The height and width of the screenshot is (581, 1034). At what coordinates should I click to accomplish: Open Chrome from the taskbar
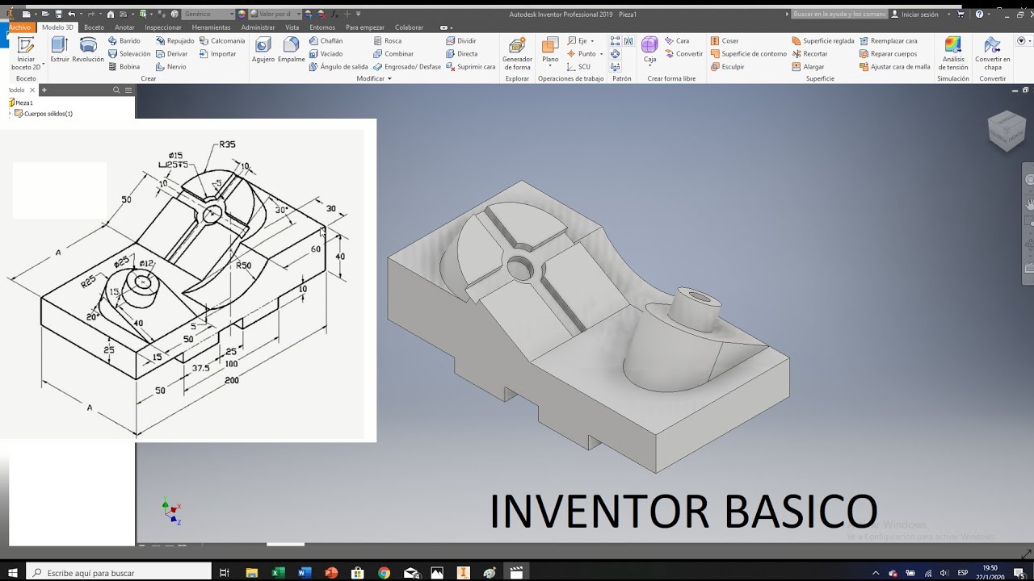click(384, 572)
